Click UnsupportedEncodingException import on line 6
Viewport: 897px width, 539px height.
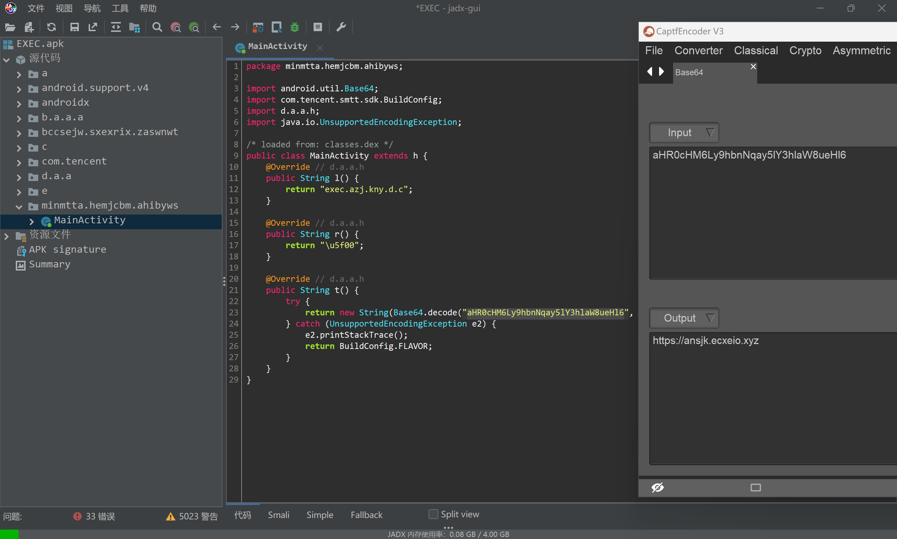(x=388, y=122)
